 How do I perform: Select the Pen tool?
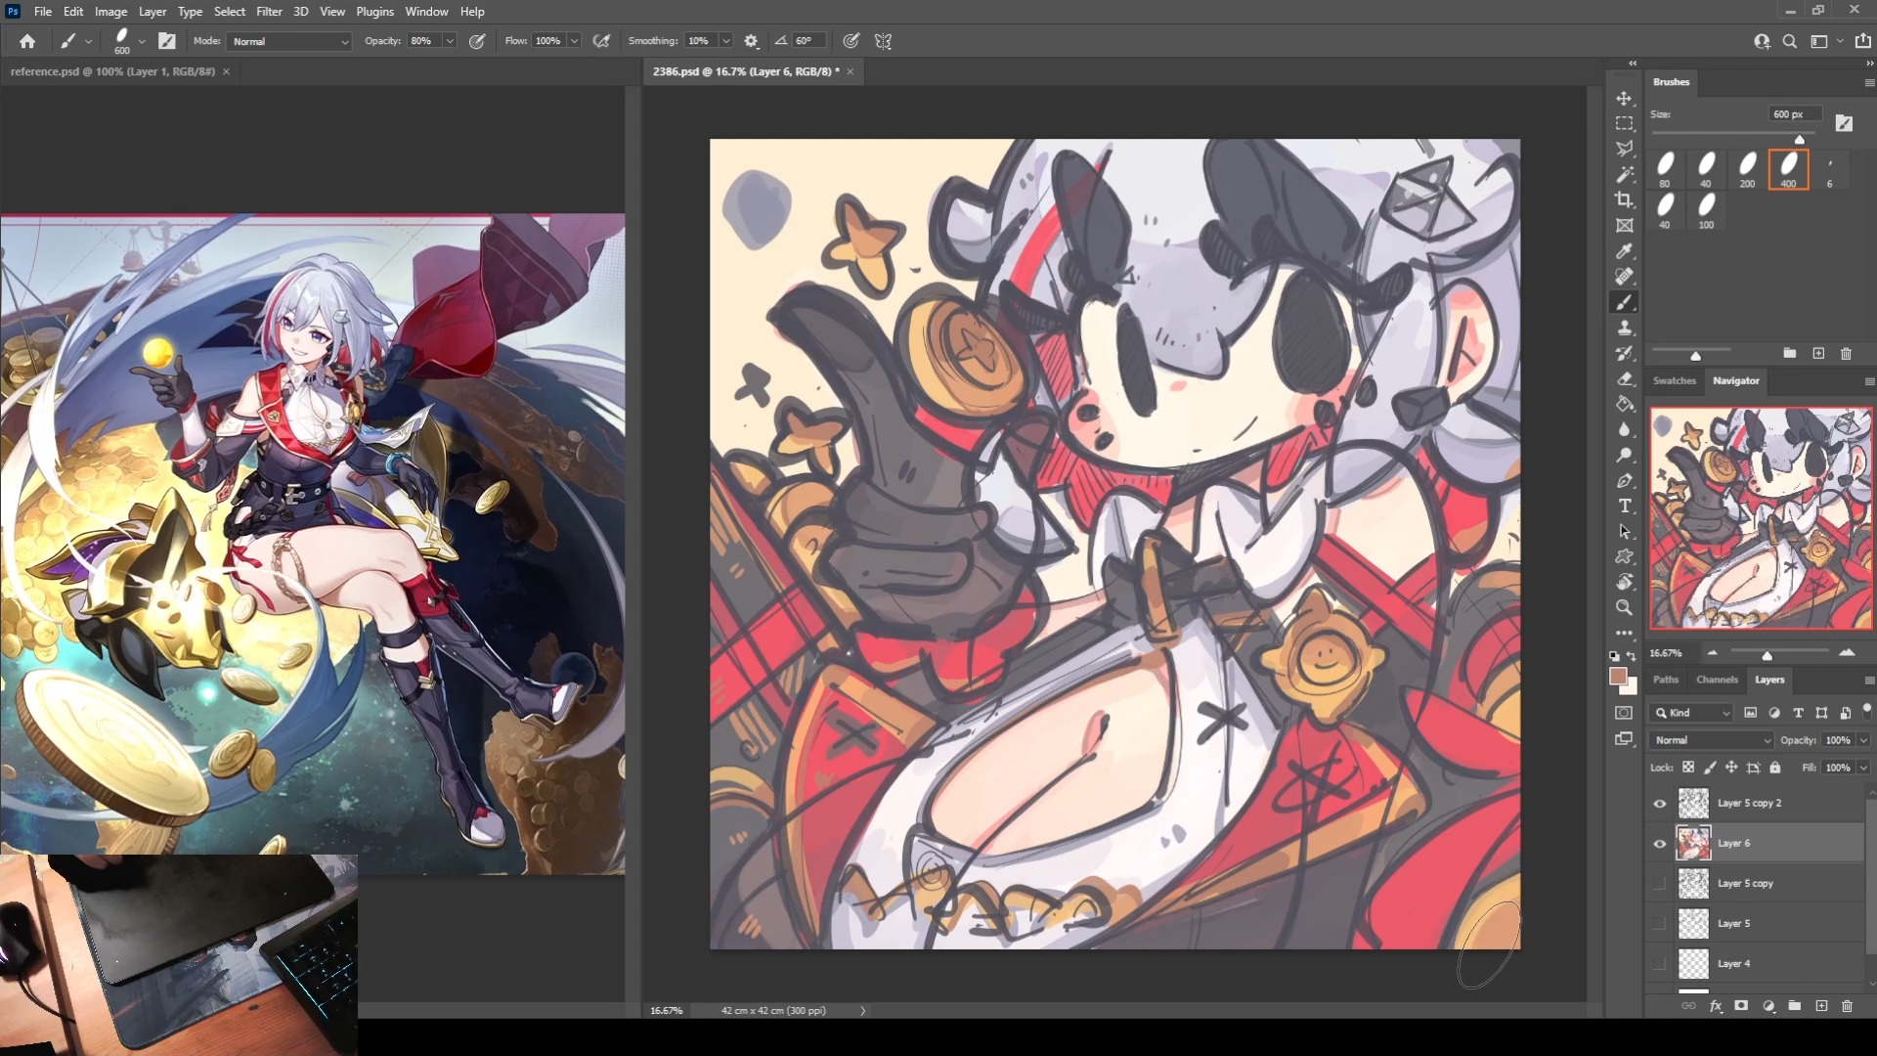pos(1624,480)
